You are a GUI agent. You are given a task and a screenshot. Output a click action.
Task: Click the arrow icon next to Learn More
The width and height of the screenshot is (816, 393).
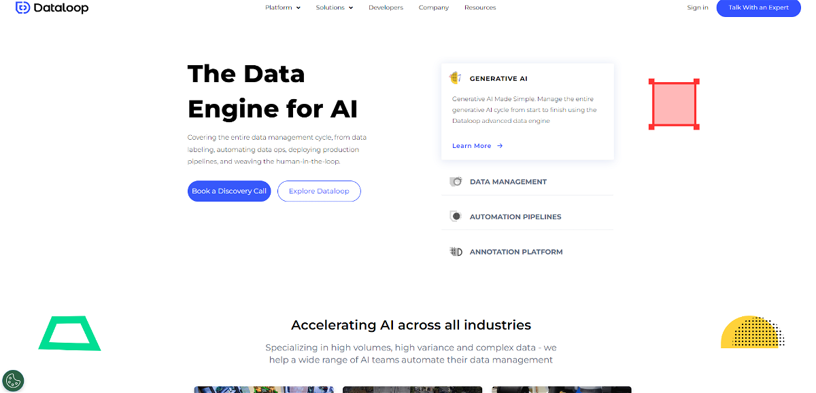pos(500,146)
